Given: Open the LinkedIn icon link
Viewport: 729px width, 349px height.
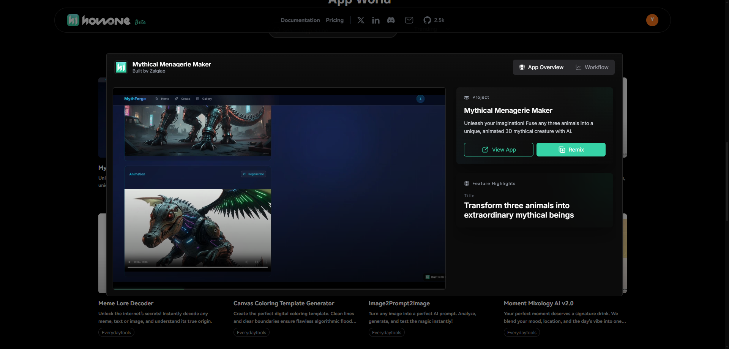Looking at the screenshot, I should 376,20.
